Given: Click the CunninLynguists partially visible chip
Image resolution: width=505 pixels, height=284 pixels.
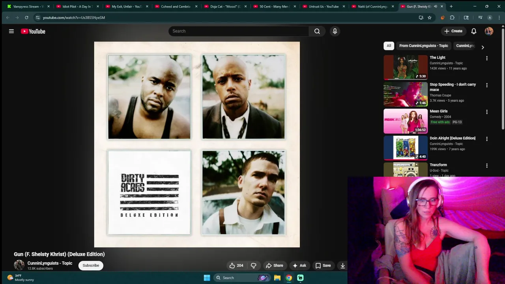Looking at the screenshot, I should click(466, 46).
